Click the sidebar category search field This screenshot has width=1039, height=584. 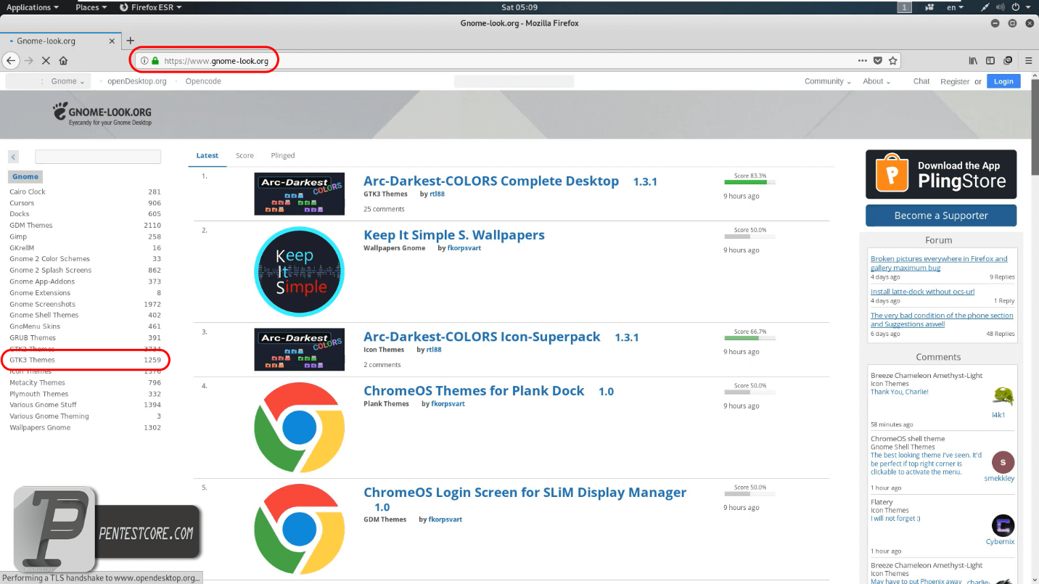click(98, 157)
